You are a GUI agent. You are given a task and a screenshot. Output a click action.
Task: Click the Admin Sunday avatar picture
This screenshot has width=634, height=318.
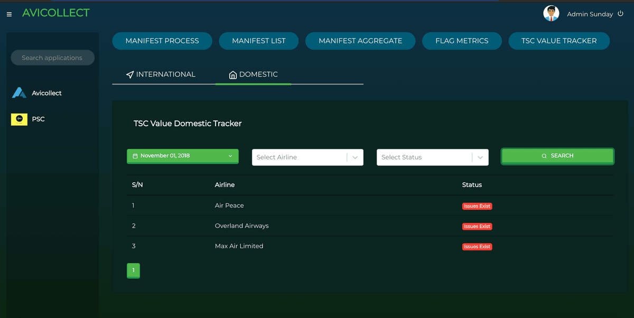[x=551, y=13]
